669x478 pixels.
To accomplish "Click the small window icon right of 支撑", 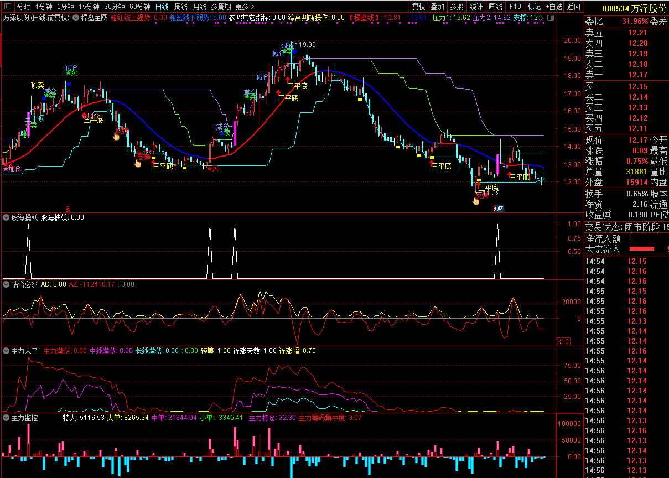I will tap(549, 18).
